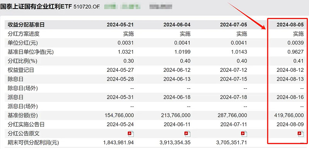Click the 分红公告原文 row label
309x149 pixels.
[24, 134]
